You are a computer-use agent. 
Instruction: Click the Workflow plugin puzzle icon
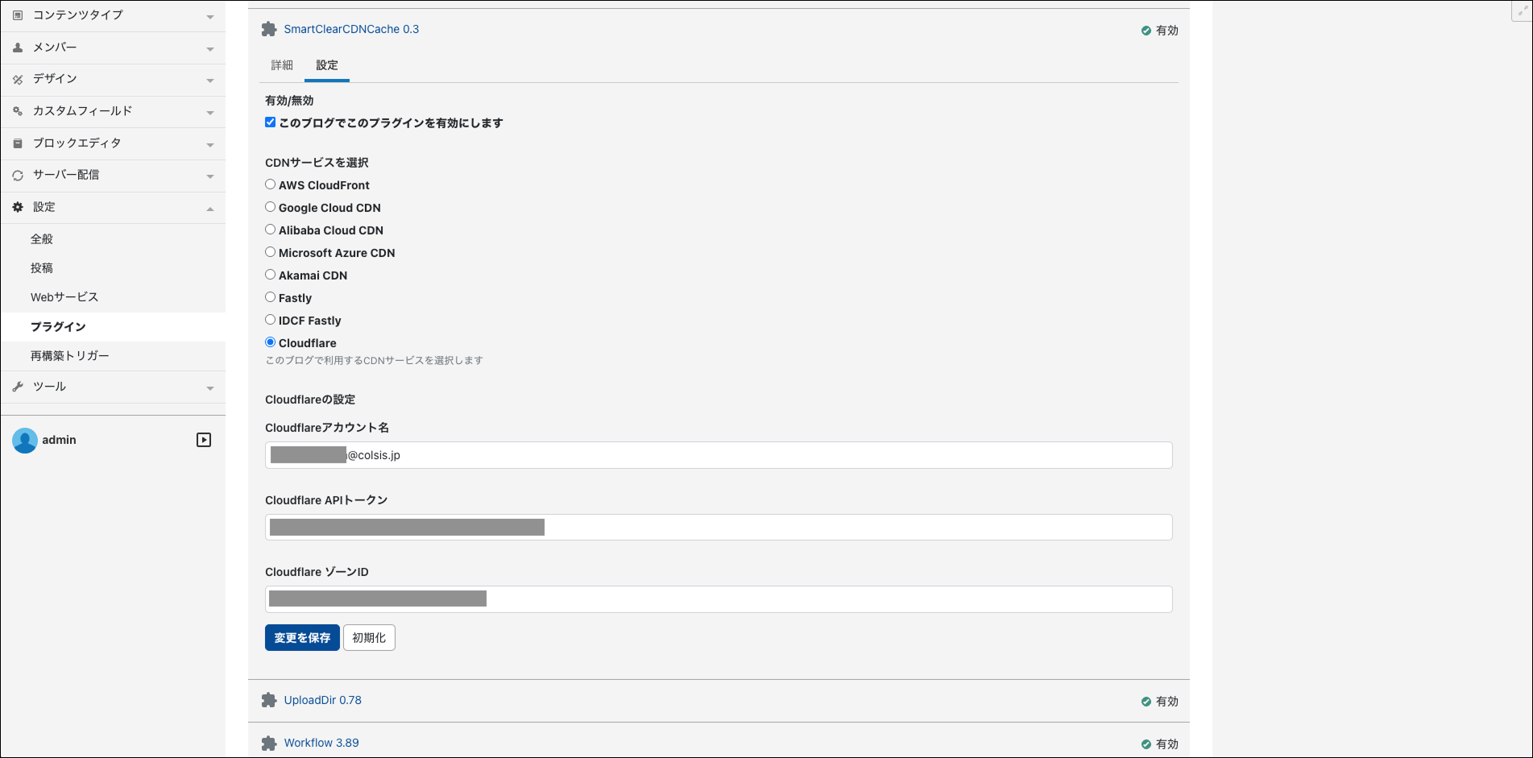(x=269, y=744)
